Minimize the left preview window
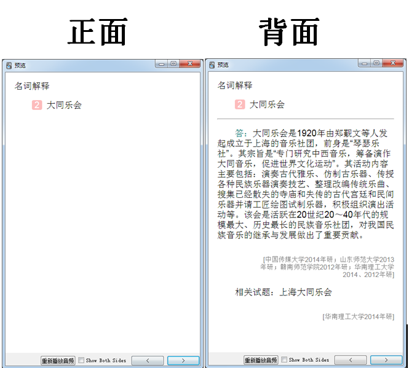The width and height of the screenshot is (409, 368). [x=162, y=64]
